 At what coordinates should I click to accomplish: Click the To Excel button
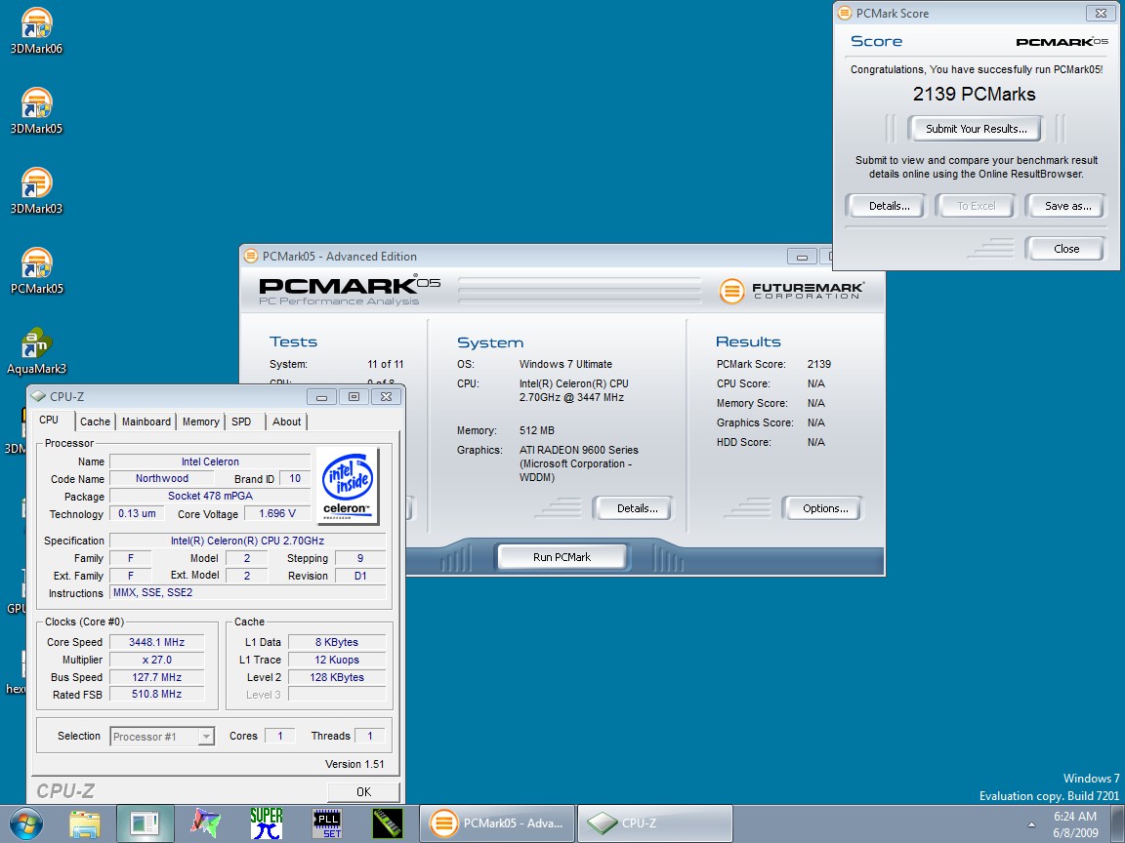976,206
